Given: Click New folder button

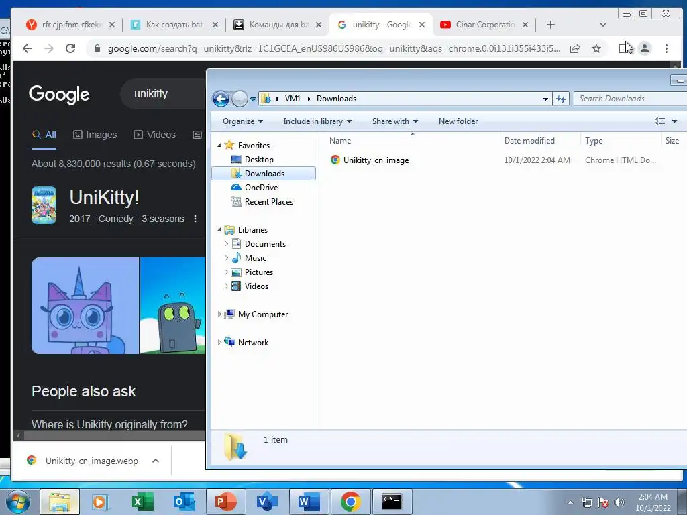Looking at the screenshot, I should (x=458, y=121).
